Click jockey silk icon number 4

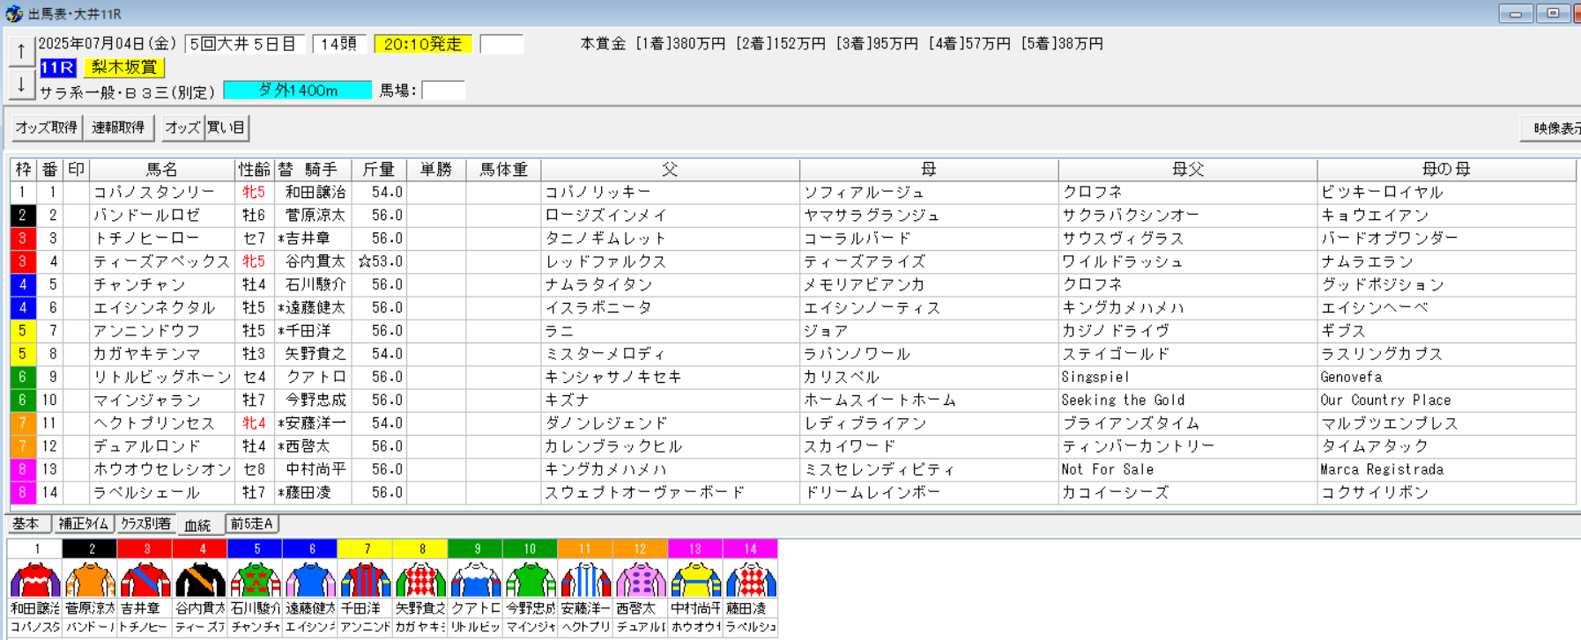pyautogui.click(x=200, y=582)
